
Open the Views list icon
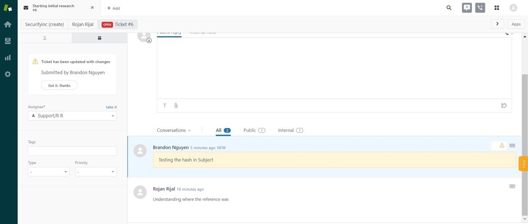click(8, 41)
